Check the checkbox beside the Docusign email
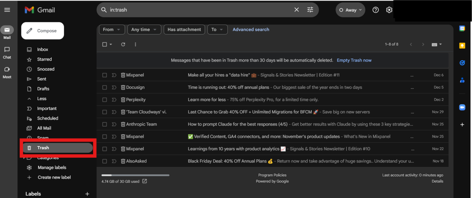472x198 pixels. [104, 87]
